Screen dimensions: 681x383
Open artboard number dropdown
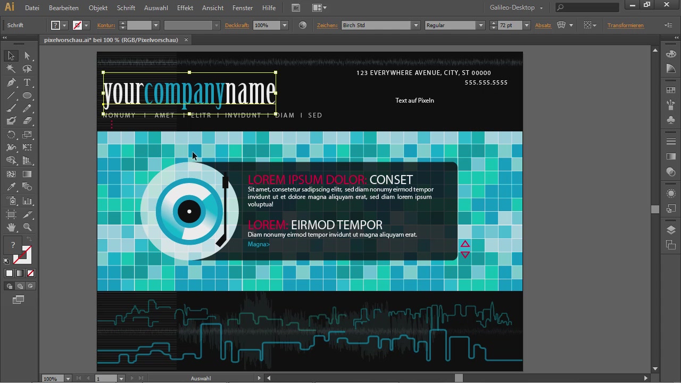pyautogui.click(x=121, y=378)
